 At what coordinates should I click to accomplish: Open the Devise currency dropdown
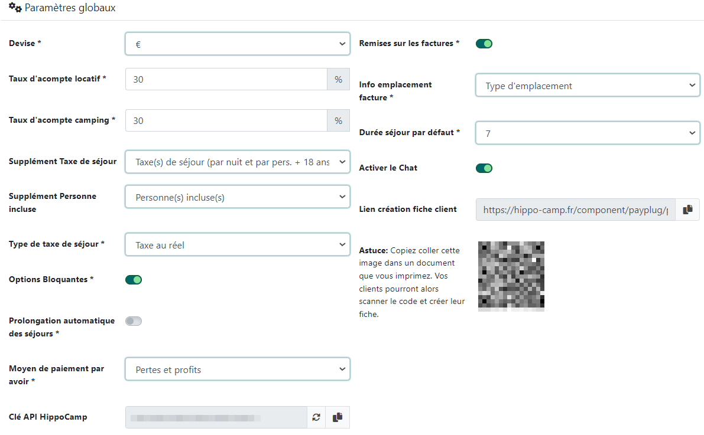coord(237,44)
